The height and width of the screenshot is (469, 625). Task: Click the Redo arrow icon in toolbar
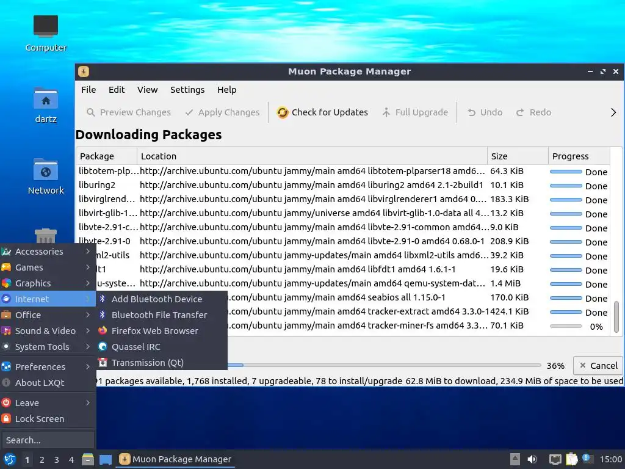[520, 112]
